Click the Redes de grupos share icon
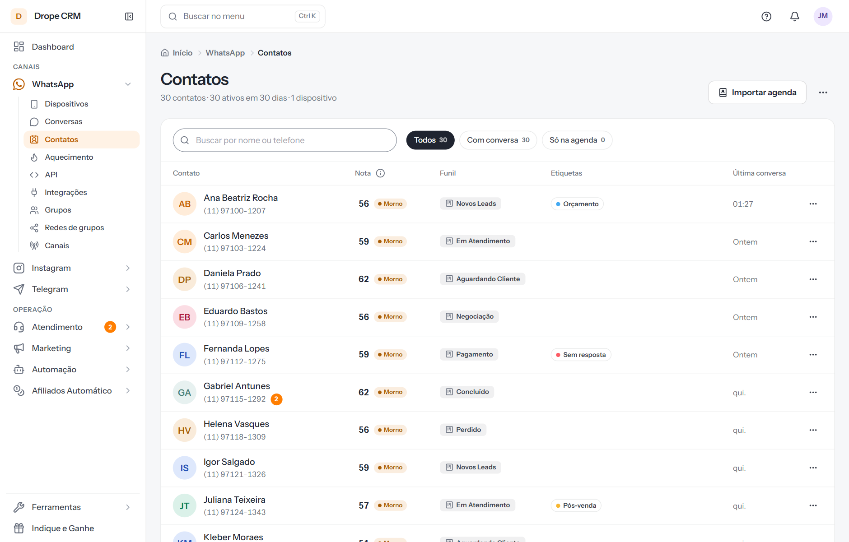The height and width of the screenshot is (542, 849). (34, 228)
